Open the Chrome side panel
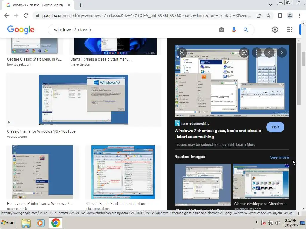Screen dimensions: 306x229 [x=280, y=16]
